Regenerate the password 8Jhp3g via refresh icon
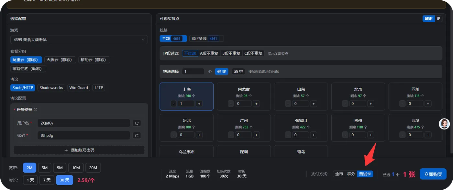This screenshot has width=453, height=190. [137, 136]
